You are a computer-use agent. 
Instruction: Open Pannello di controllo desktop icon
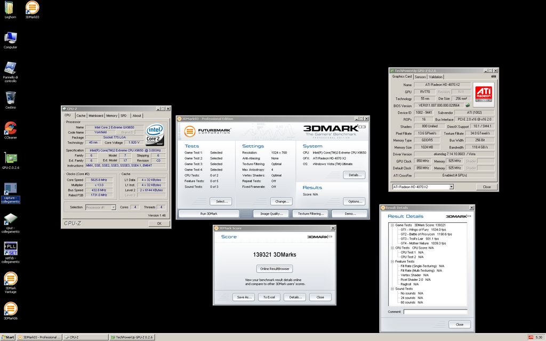(x=11, y=72)
